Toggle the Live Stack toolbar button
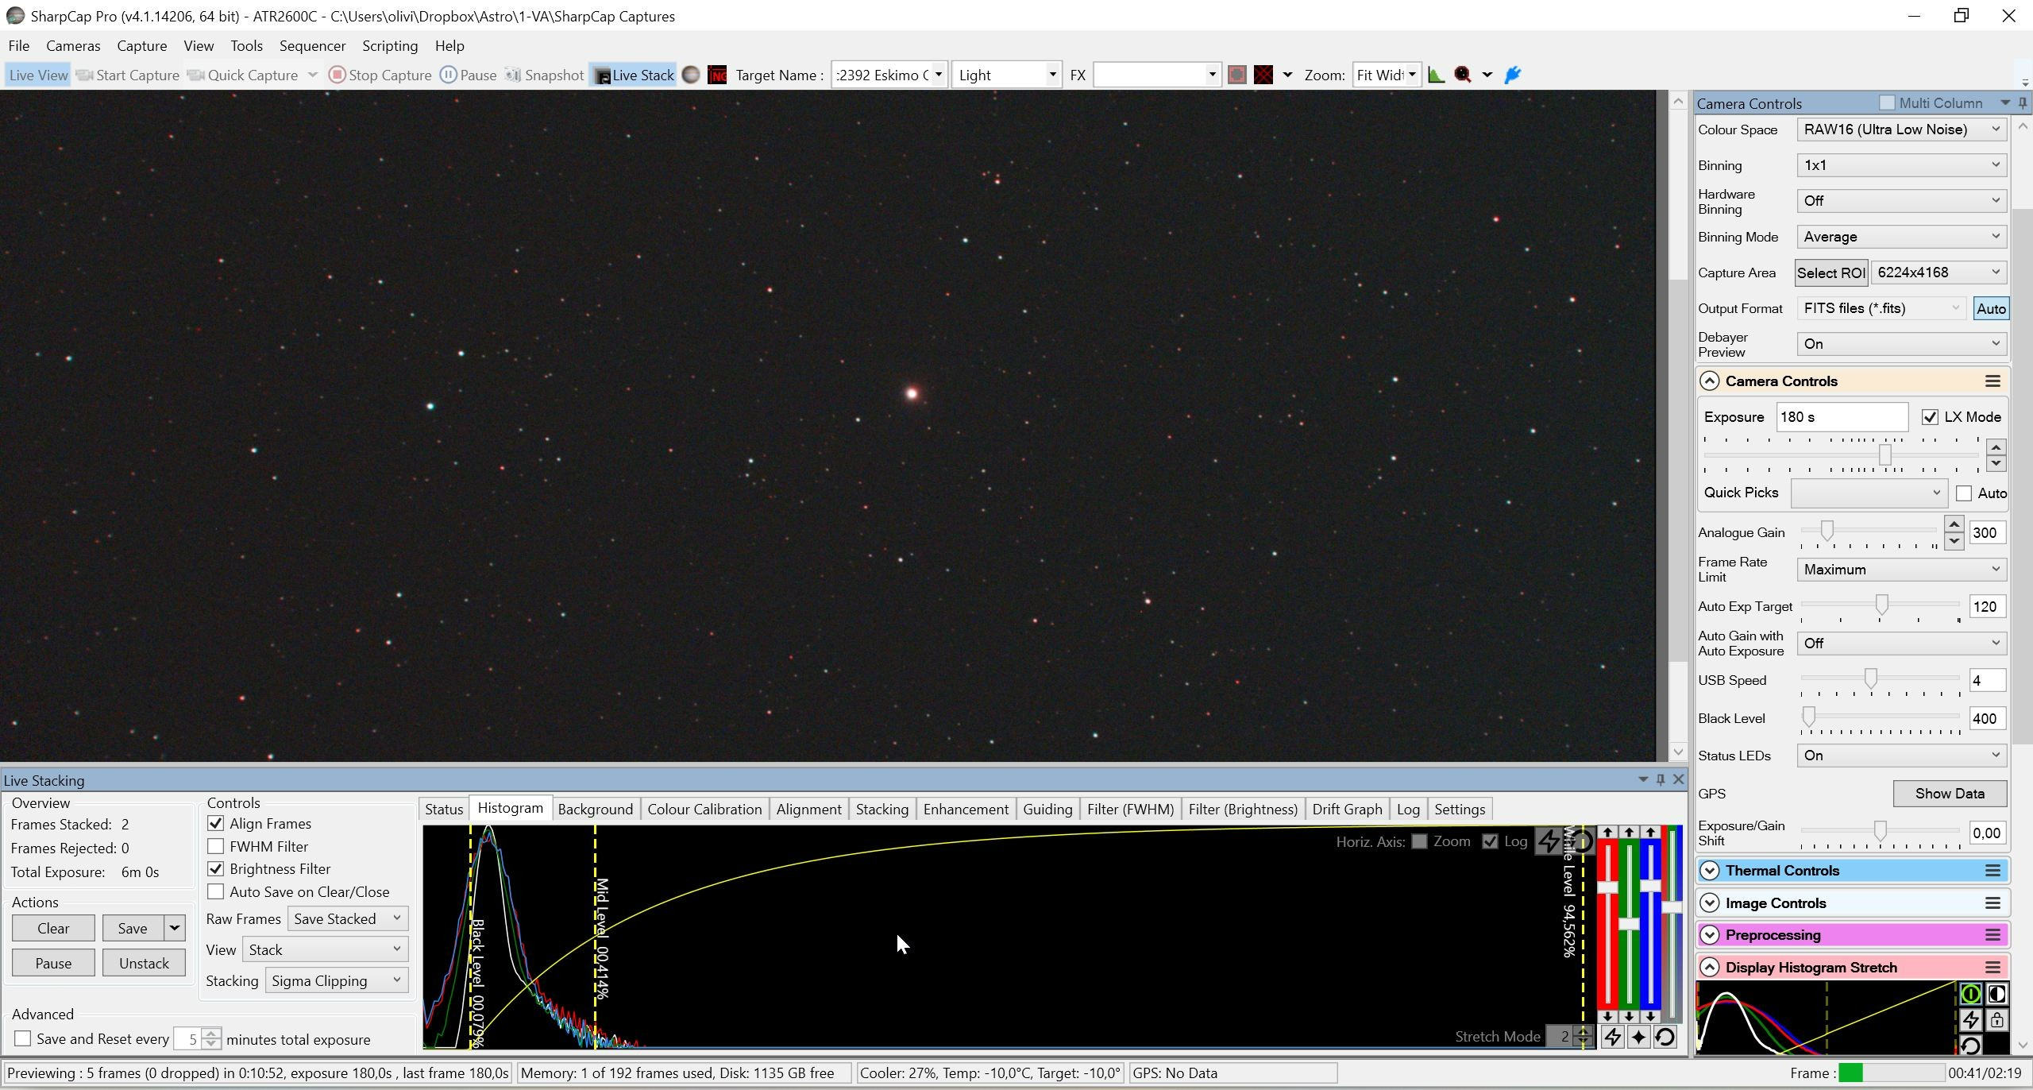This screenshot has height=1090, width=2033. tap(633, 75)
